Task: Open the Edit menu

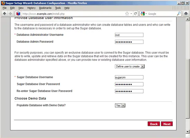Action: coord(12,8)
